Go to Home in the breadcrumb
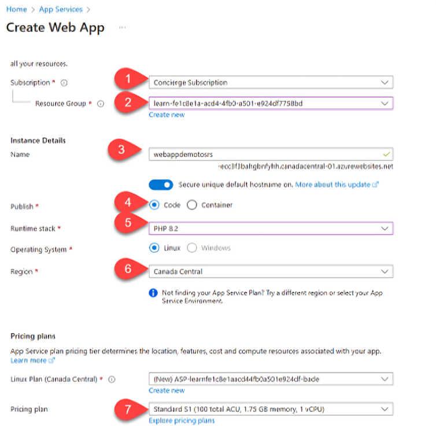Screen dimensions: 436x431 click(x=16, y=9)
